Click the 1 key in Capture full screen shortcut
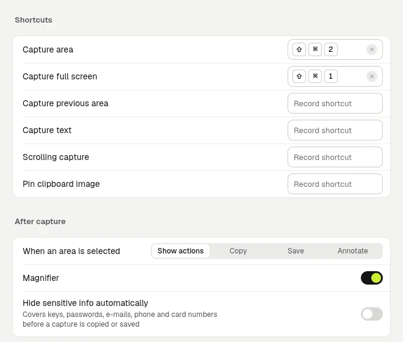Screen dimensions: 403x342 pos(331,76)
